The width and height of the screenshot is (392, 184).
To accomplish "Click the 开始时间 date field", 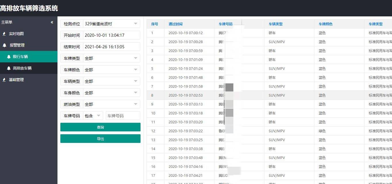I will click(x=111, y=35).
